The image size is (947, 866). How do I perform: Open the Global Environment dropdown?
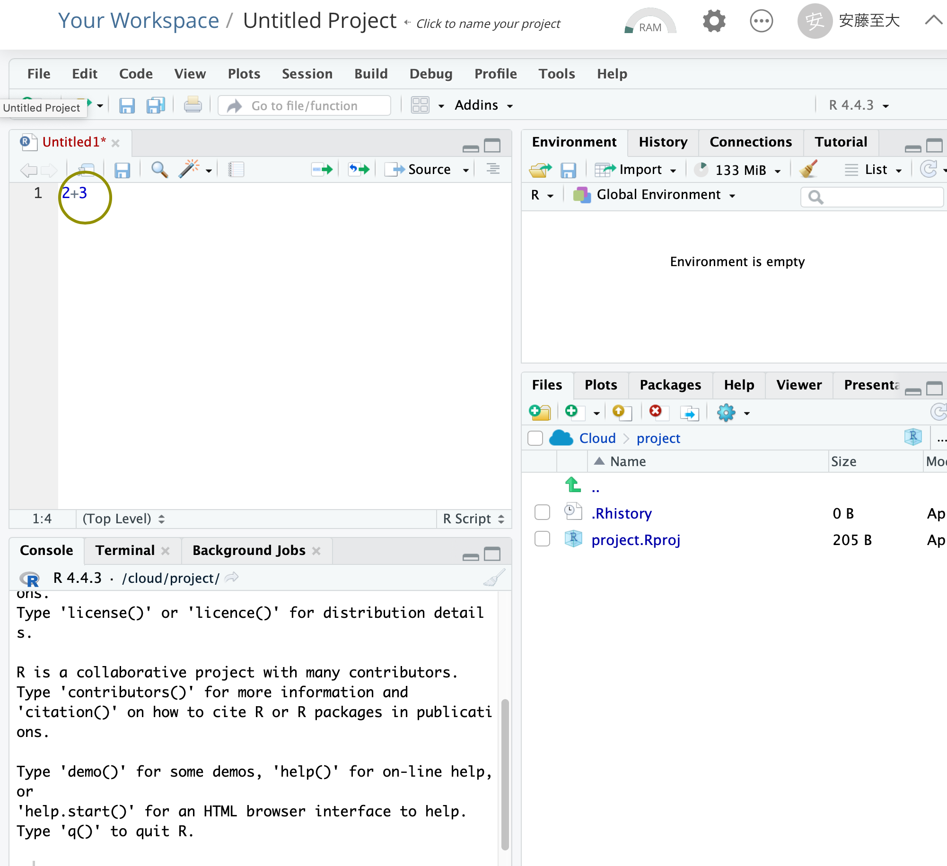pyautogui.click(x=658, y=195)
